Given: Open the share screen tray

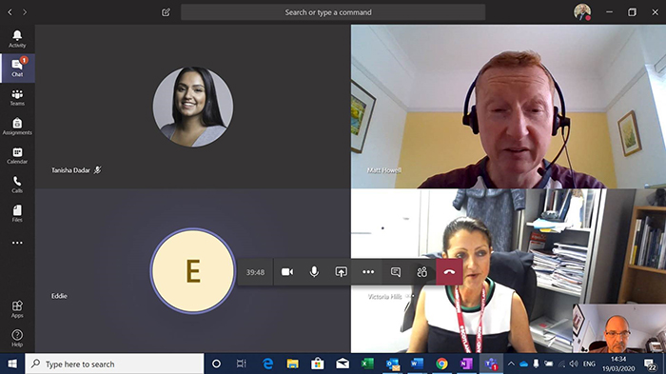Looking at the screenshot, I should 341,272.
